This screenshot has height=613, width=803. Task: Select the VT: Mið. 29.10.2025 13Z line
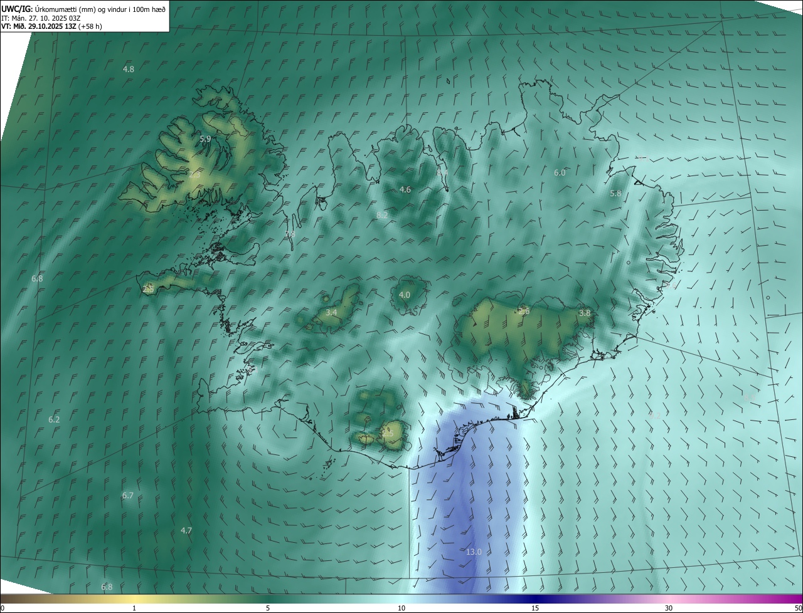coord(51,26)
